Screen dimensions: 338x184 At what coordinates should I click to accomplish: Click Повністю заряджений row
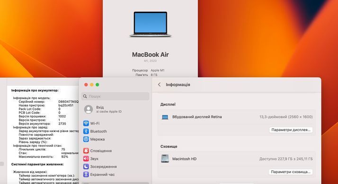[36, 134]
